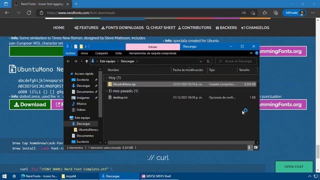320x180 pixels.
Task: Expand the Explorer ribbon chevron
Action: click(x=251, y=53)
